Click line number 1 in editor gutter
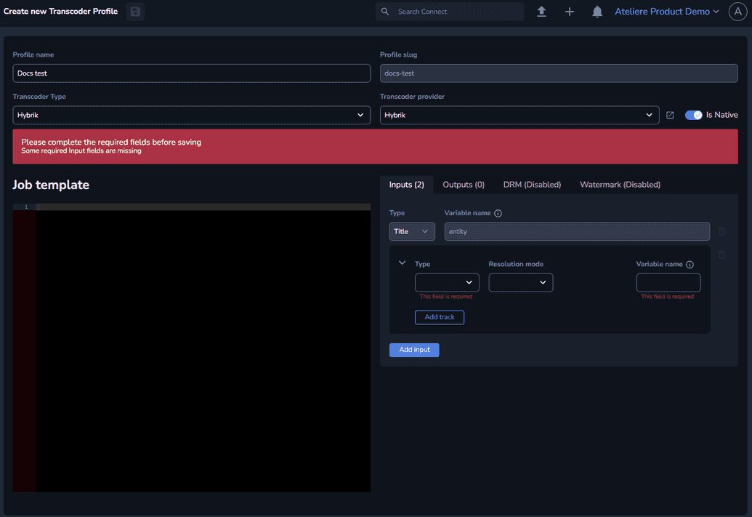The image size is (752, 517). click(26, 207)
